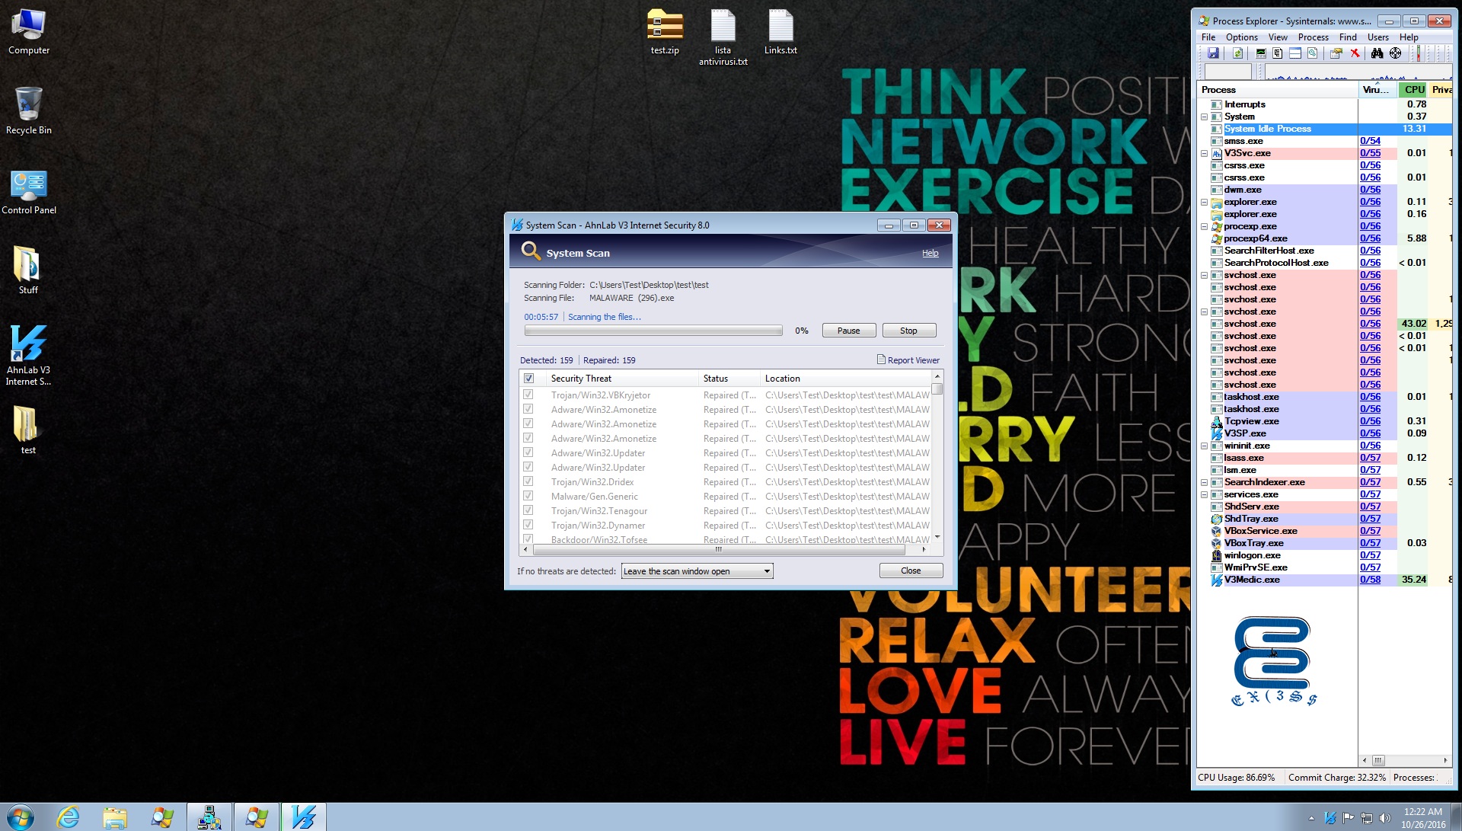The height and width of the screenshot is (831, 1462).
Task: Click the scan progress bar
Action: point(653,331)
